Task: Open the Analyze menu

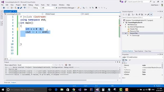Action: 54,5
